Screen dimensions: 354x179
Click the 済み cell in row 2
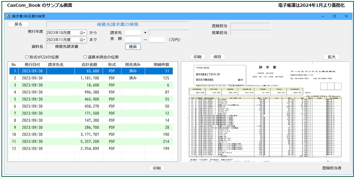tap(133, 78)
